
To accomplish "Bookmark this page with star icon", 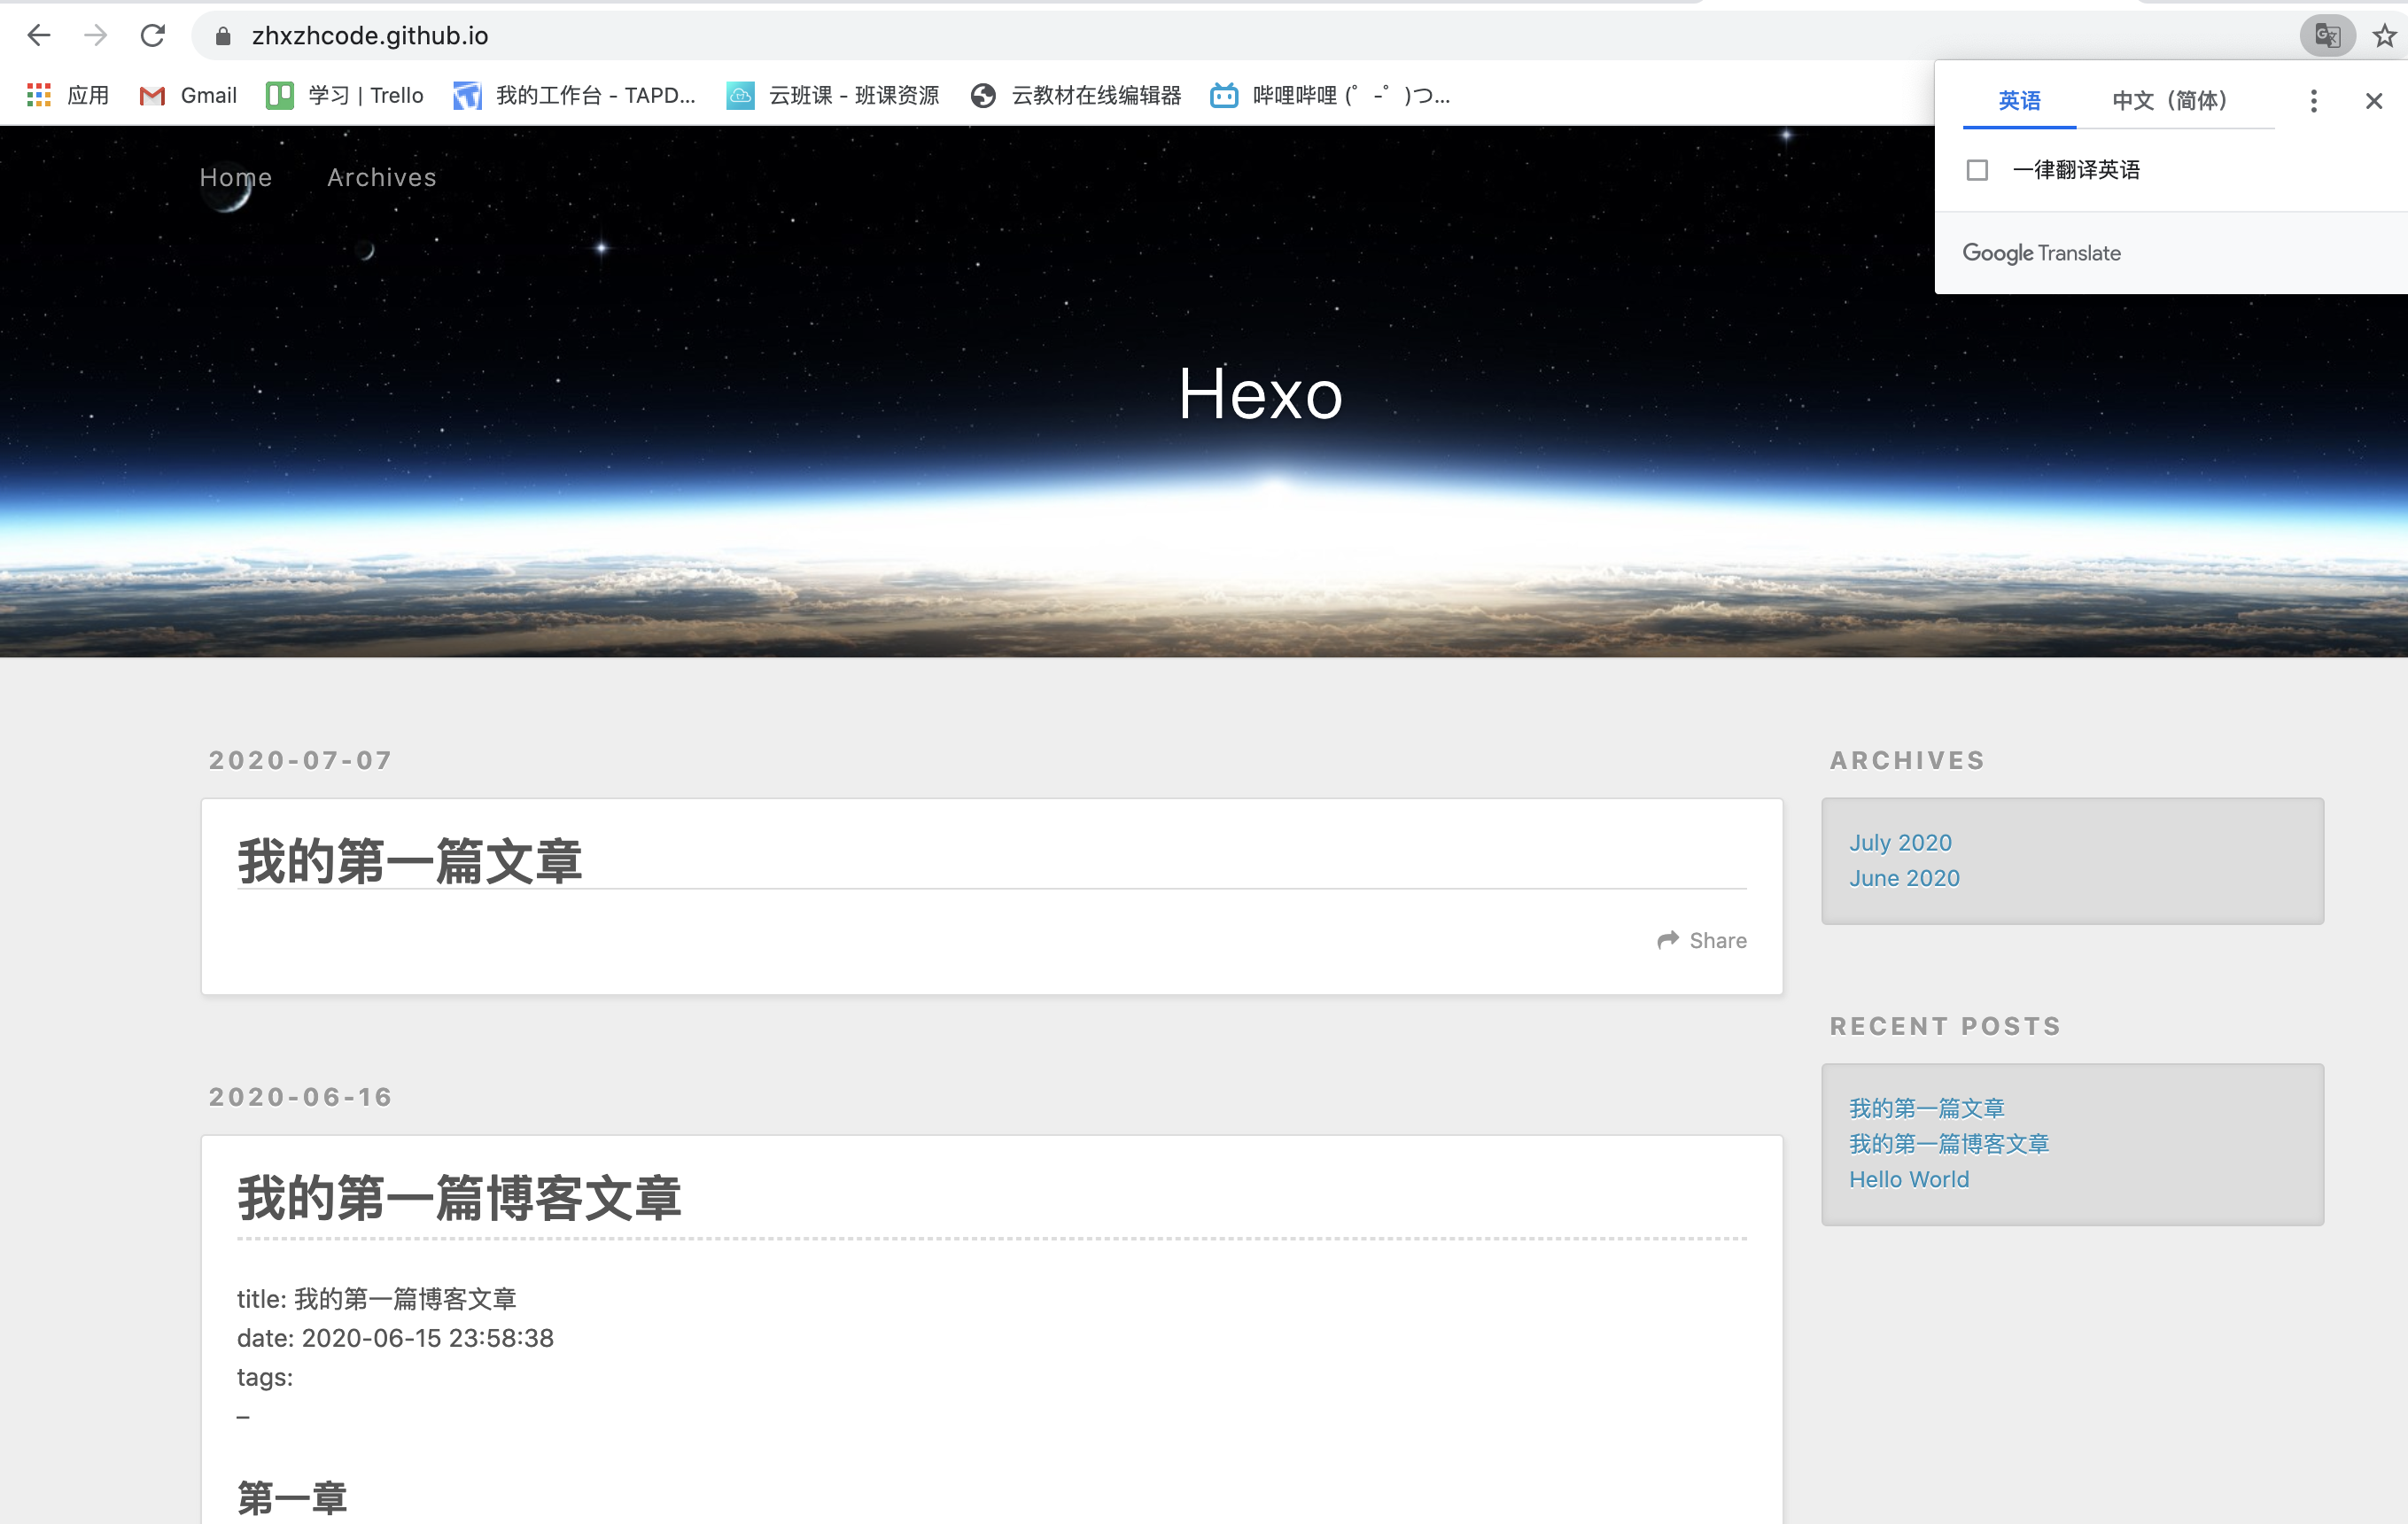I will (x=2384, y=36).
